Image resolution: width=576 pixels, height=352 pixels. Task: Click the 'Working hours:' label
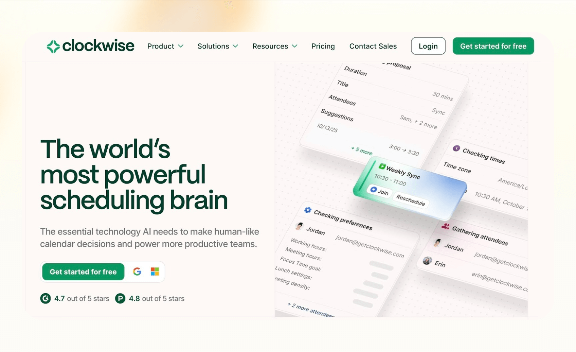308,245
